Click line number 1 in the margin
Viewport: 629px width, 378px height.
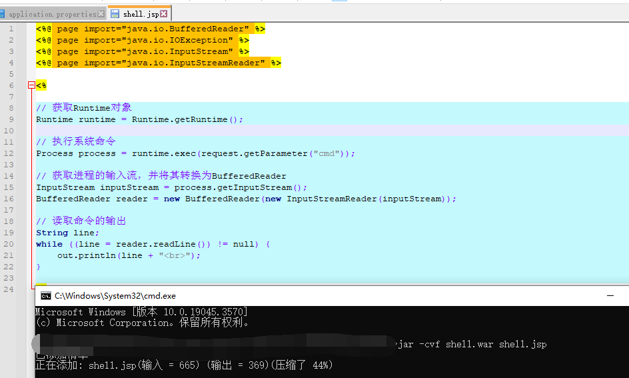[11, 29]
